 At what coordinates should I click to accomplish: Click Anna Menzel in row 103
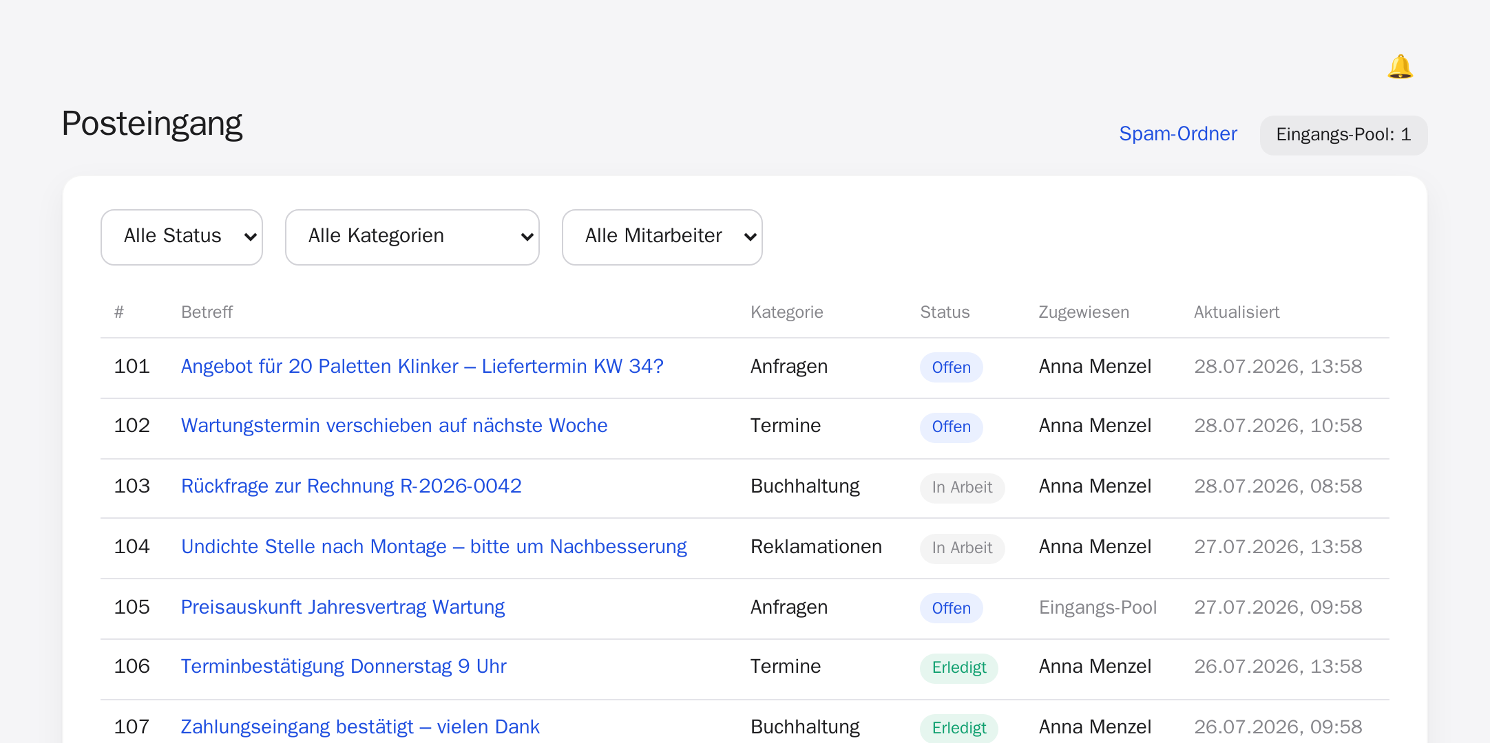point(1095,486)
